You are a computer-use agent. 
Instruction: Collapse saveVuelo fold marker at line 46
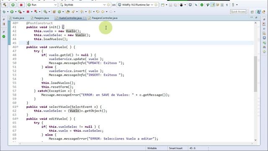[18, 47]
